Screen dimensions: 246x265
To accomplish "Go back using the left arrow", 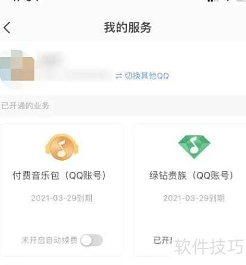I will (x=7, y=28).
